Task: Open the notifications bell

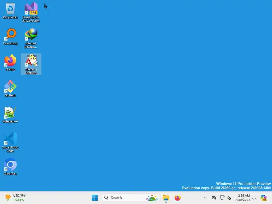Action: click(254, 198)
